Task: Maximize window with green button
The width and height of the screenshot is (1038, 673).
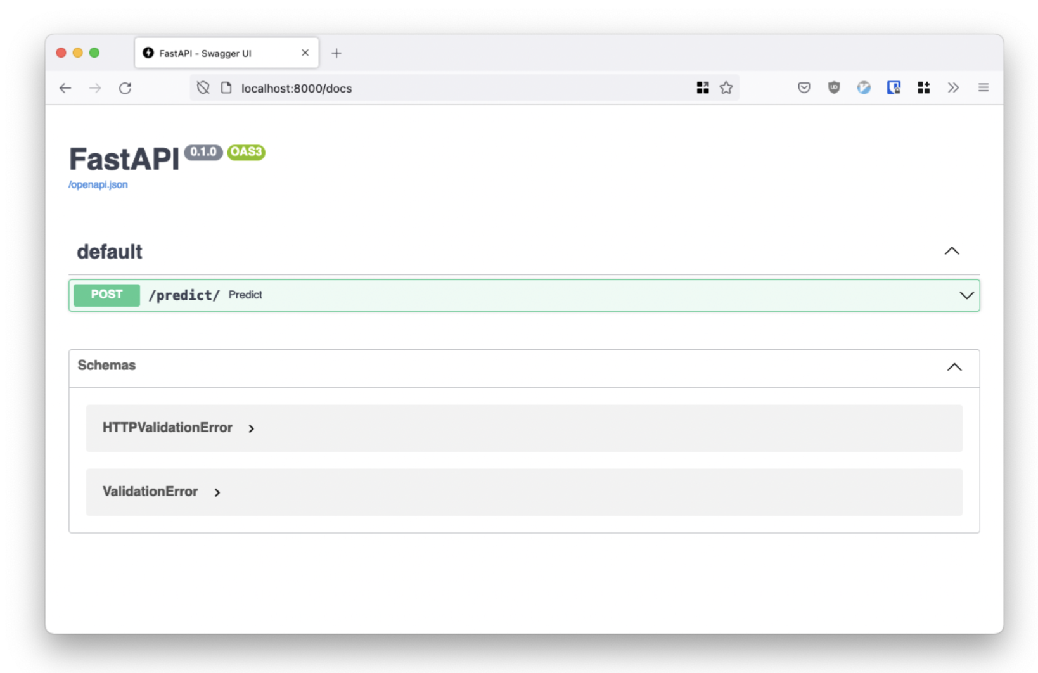Action: coord(94,53)
